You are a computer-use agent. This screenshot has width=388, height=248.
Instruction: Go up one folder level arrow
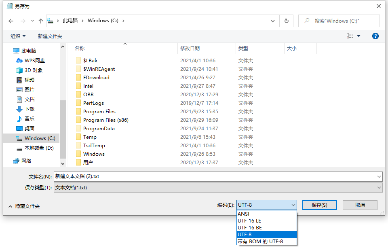[41, 21]
